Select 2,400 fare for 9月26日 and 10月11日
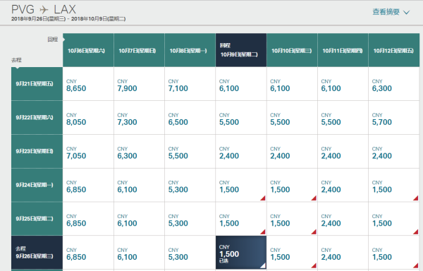Screen dimensions: 423x271 coord(343,253)
